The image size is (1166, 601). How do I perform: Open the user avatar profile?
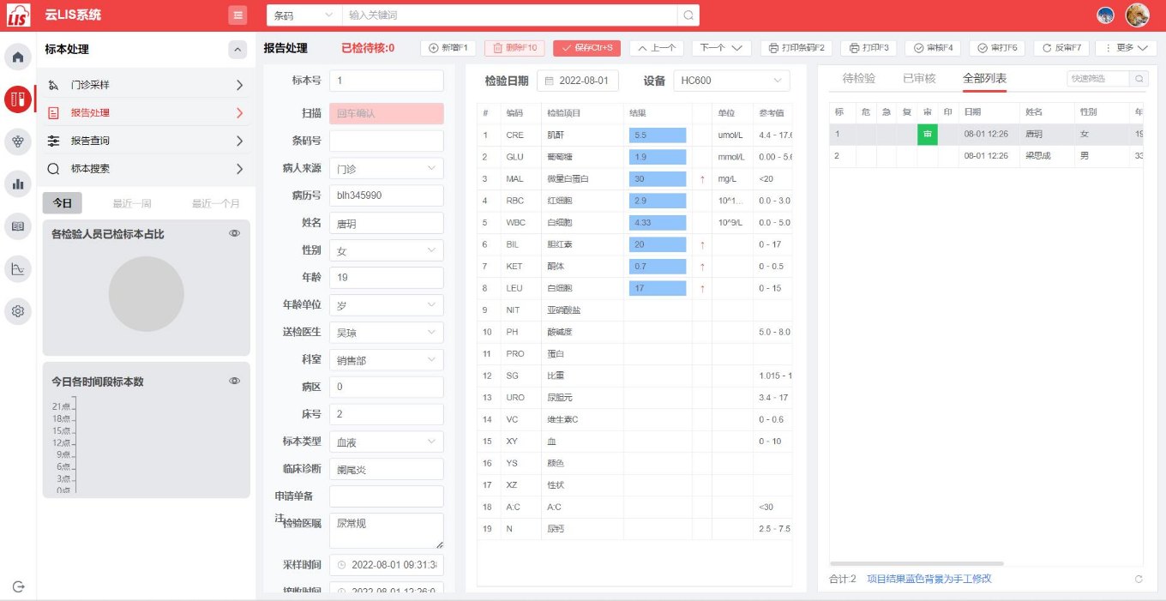1138,15
